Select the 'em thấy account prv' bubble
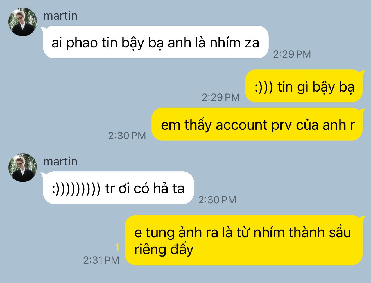 (x=258, y=124)
